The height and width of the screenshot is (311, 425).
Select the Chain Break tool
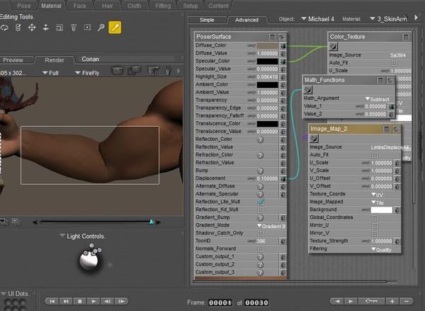87,28
